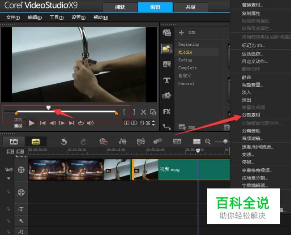Set mark-out with the right bracket
The image size is (291, 235).
coord(134,112)
